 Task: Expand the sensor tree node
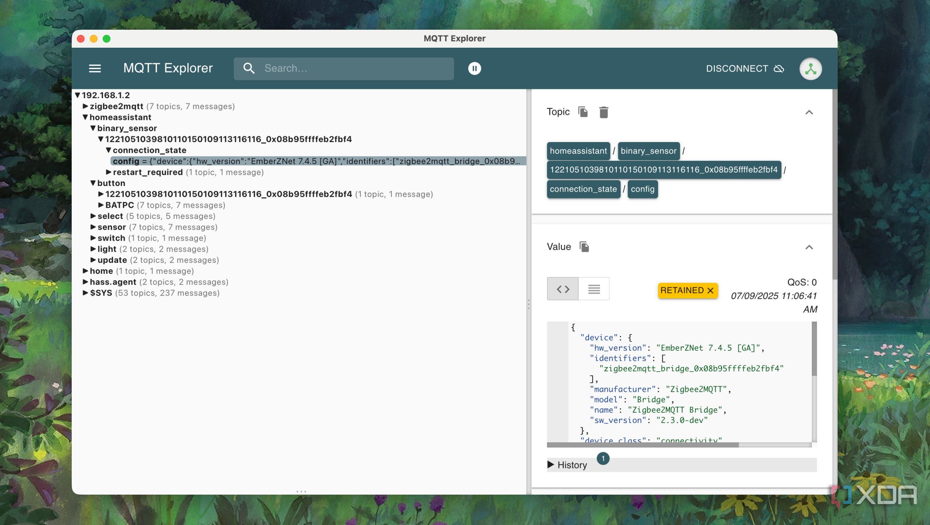[x=93, y=227]
